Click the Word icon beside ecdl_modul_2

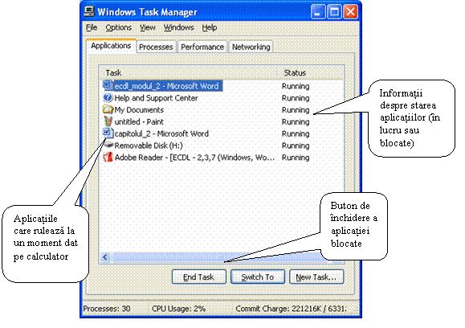point(108,85)
